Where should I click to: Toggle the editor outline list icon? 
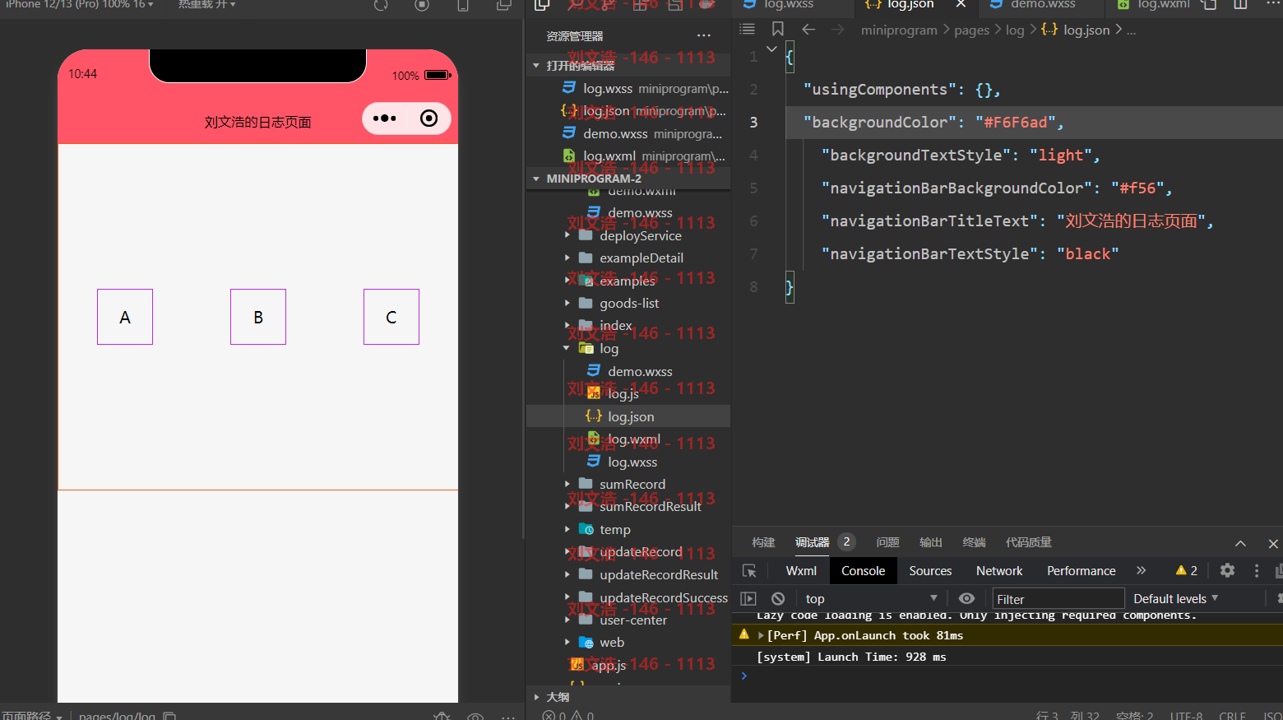(747, 29)
